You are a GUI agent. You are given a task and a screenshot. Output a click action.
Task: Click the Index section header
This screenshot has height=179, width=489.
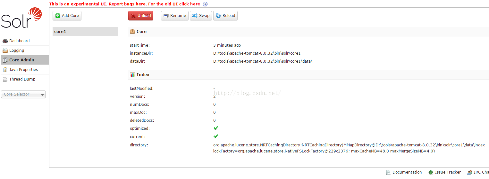[308, 75]
